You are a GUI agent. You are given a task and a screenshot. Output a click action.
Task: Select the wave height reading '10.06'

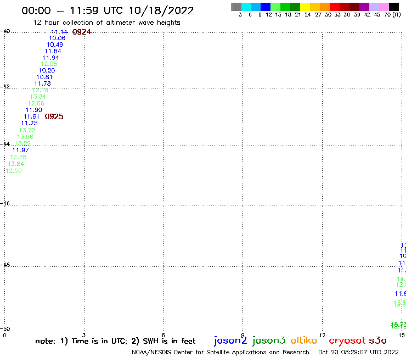(57, 38)
